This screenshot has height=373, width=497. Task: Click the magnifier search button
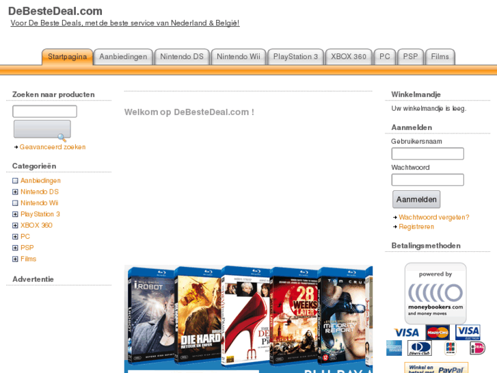42,129
